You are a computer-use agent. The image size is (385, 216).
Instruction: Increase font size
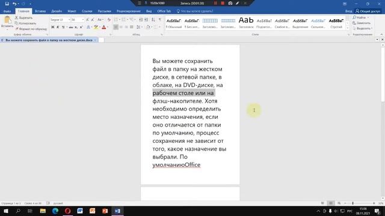(87, 20)
